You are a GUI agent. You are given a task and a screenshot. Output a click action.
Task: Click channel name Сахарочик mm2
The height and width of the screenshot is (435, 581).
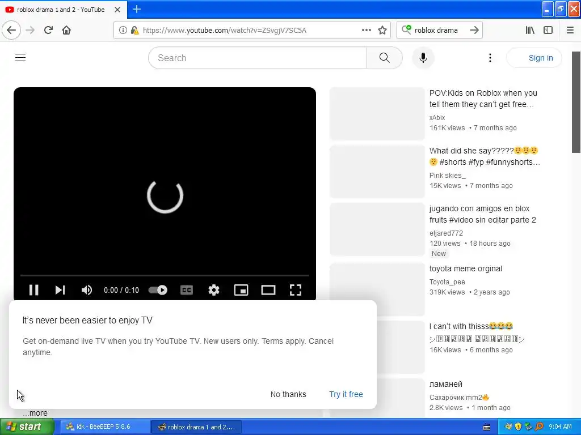click(459, 397)
